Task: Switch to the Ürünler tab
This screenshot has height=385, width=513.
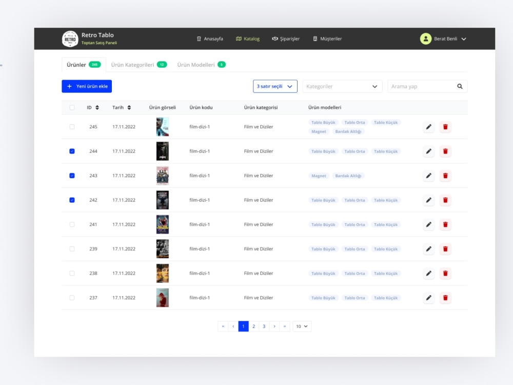Action: [84, 65]
